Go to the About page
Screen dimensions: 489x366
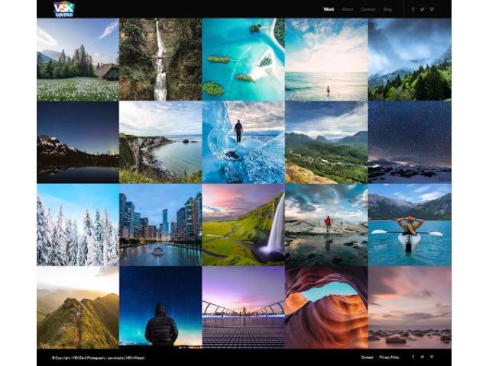pos(348,9)
